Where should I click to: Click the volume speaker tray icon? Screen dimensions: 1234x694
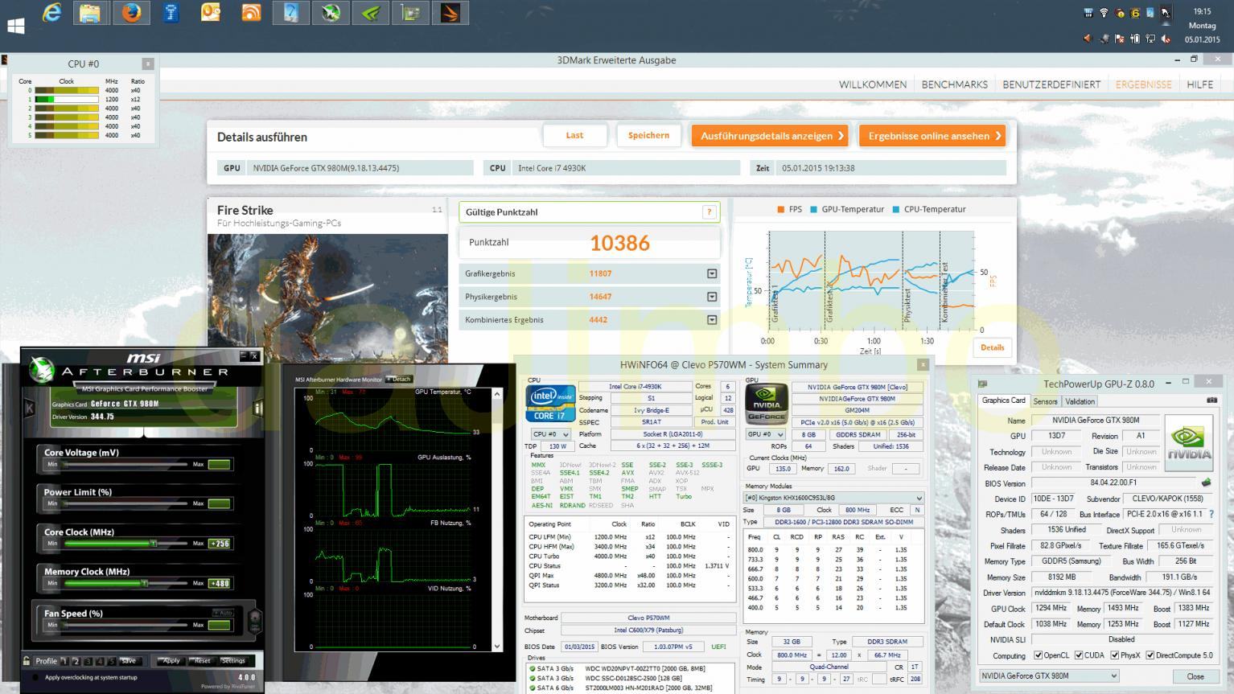[1088, 39]
